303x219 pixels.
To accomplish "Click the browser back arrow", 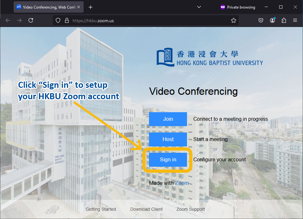I will pyautogui.click(x=8, y=20).
